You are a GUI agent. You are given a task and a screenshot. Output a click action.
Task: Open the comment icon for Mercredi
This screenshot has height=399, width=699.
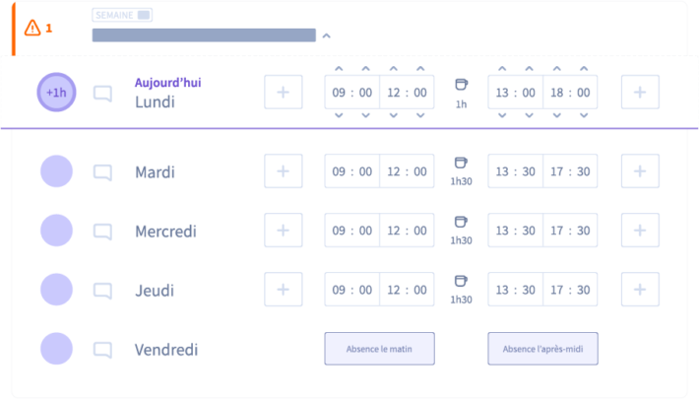click(x=103, y=232)
